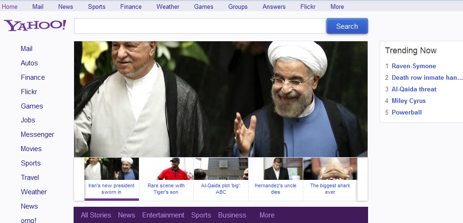This screenshot has width=463, height=223.
Task: Go to Autos in the left sidebar
Action: pyautogui.click(x=29, y=63)
